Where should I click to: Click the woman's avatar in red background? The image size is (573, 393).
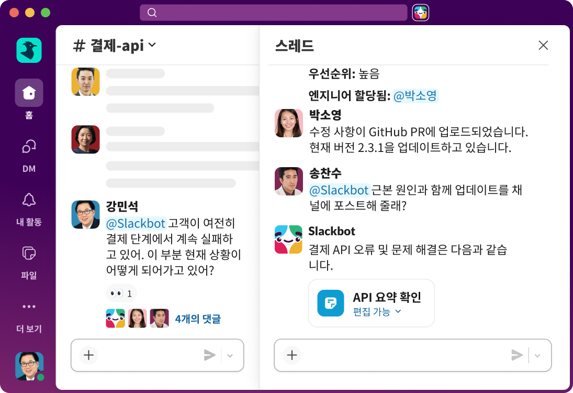[x=85, y=139]
